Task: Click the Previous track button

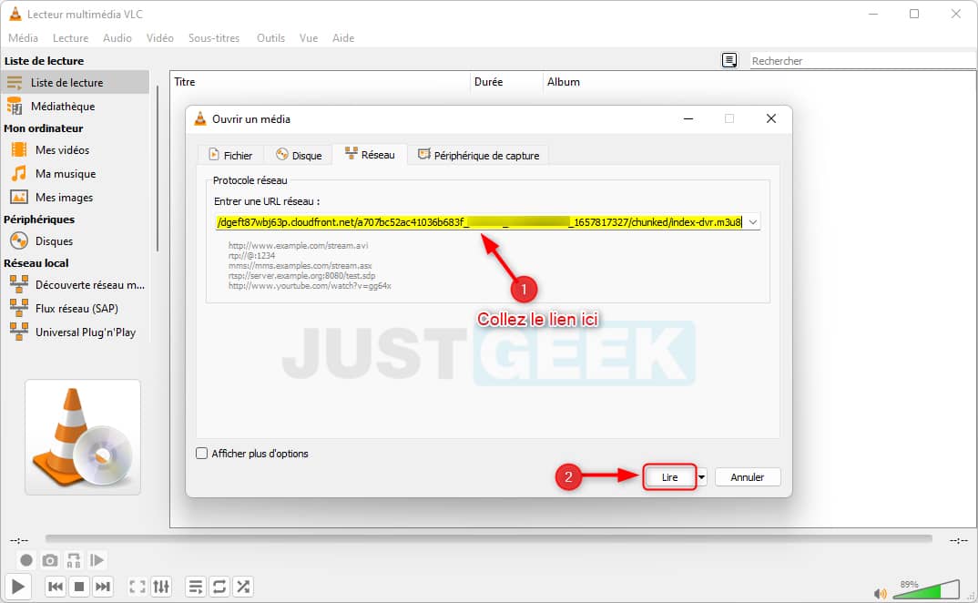Action: point(55,587)
